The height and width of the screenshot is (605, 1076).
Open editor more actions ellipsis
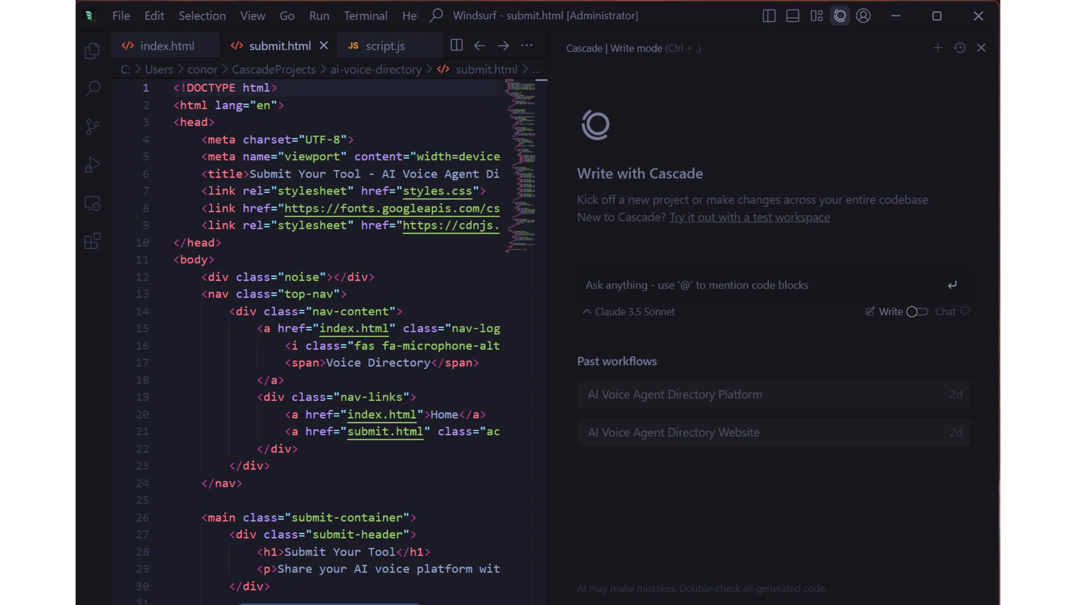[x=527, y=46]
